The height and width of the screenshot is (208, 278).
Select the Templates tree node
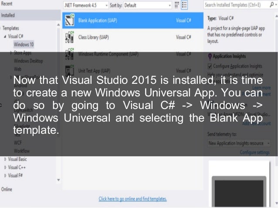(x=10, y=28)
